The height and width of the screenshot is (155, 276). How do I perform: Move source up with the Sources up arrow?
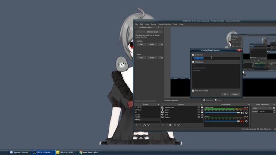pyautogui.click(x=175, y=125)
